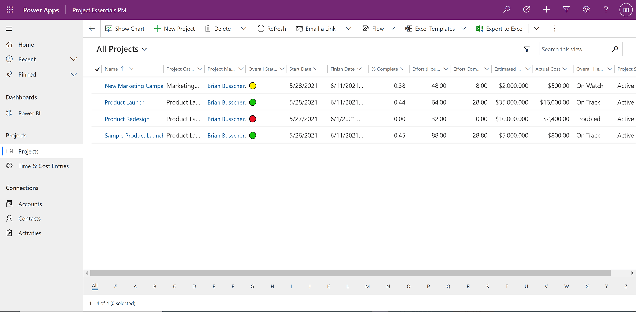Click the view filter funnel icon
Image resolution: width=636 pixels, height=312 pixels.
pyautogui.click(x=527, y=49)
